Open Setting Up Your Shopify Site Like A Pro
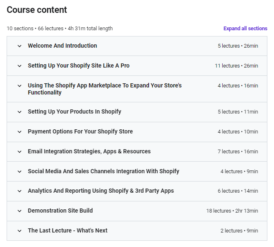This screenshot has width=274, height=247. click(79, 65)
